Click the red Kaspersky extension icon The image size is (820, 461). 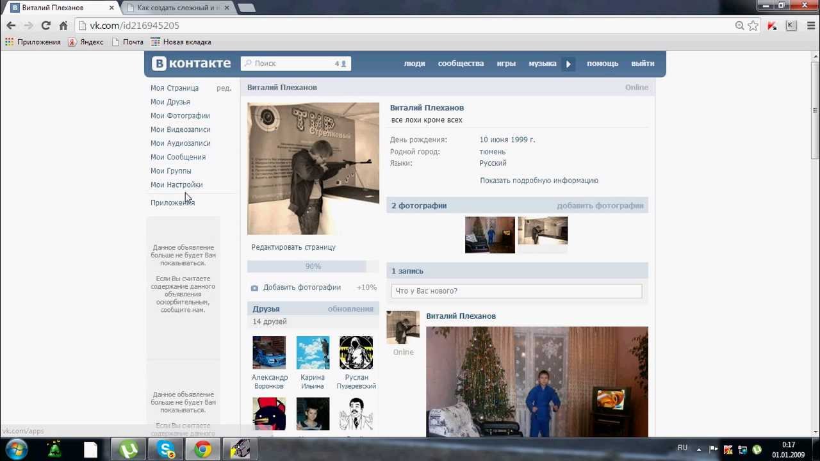click(772, 26)
